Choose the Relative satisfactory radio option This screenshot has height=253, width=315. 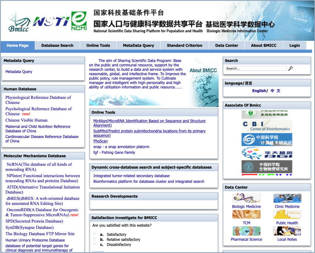95,240
